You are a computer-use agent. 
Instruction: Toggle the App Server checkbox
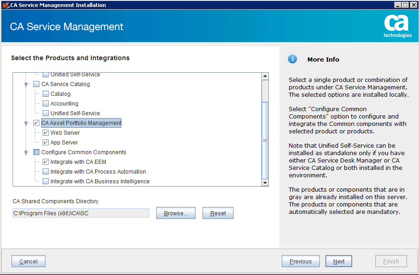tap(46, 142)
